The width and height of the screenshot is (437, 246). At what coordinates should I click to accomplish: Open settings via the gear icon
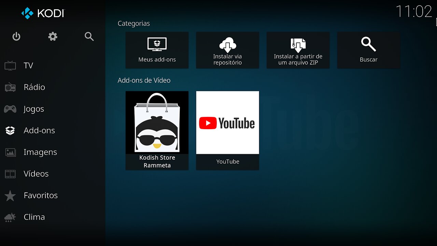(53, 37)
